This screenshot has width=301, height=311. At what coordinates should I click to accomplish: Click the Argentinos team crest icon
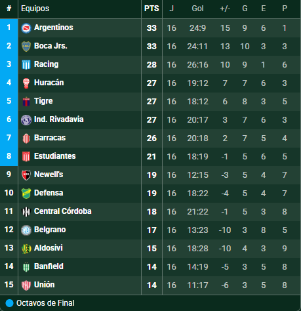[x=26, y=28]
